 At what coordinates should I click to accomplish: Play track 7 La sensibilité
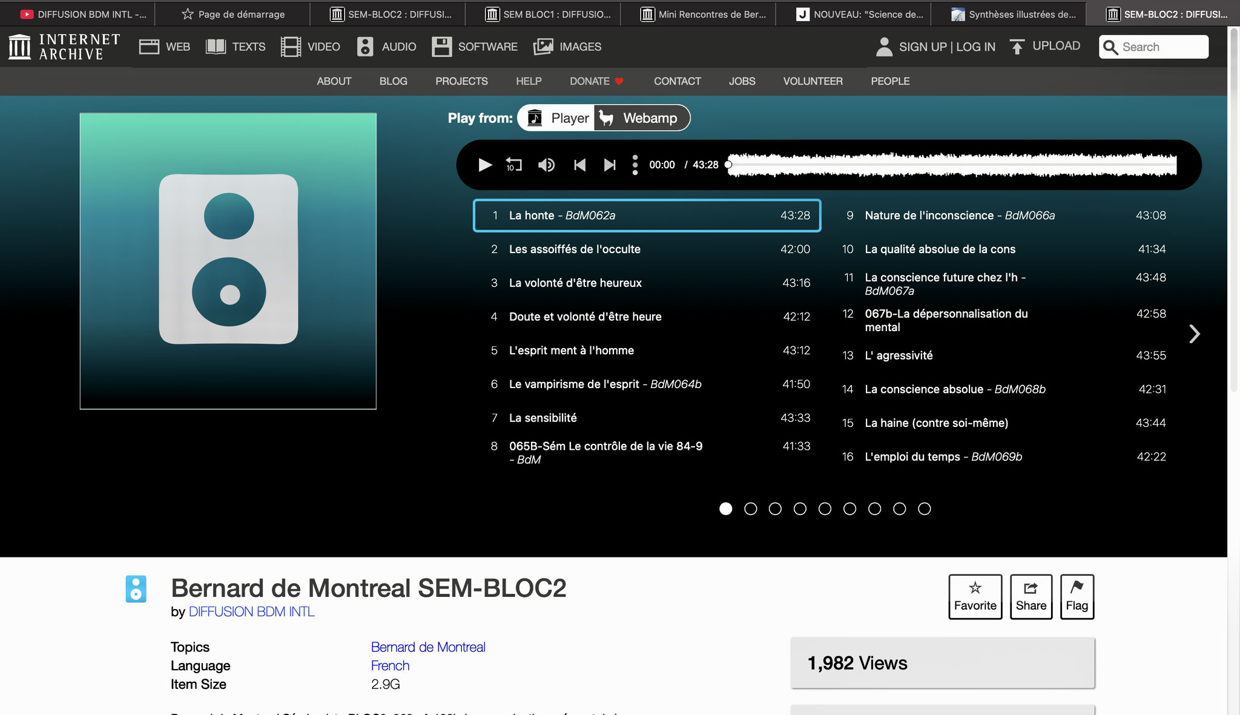point(647,418)
